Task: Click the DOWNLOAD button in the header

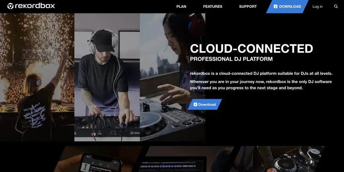Action: point(287,7)
